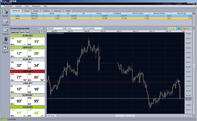Click the chart line-style icon next to Sell
Image resolution: width=197 pixels, height=121 pixels.
[188, 28]
